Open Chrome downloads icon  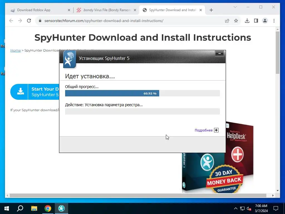tap(247, 21)
